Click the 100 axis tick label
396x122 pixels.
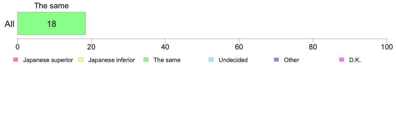point(387,47)
